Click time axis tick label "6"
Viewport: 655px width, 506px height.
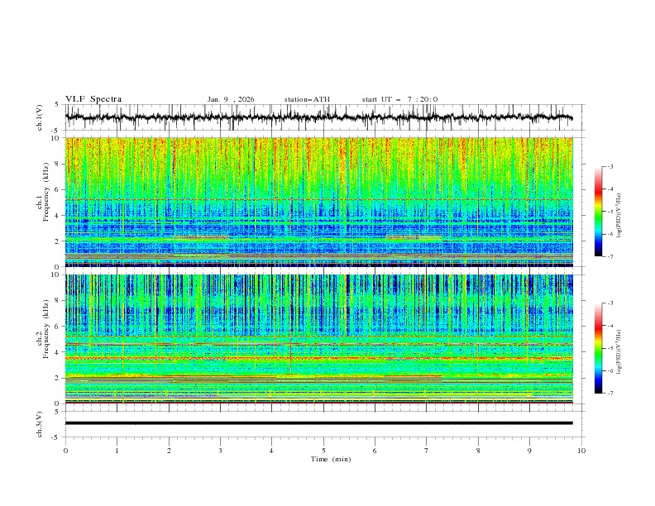click(375, 451)
